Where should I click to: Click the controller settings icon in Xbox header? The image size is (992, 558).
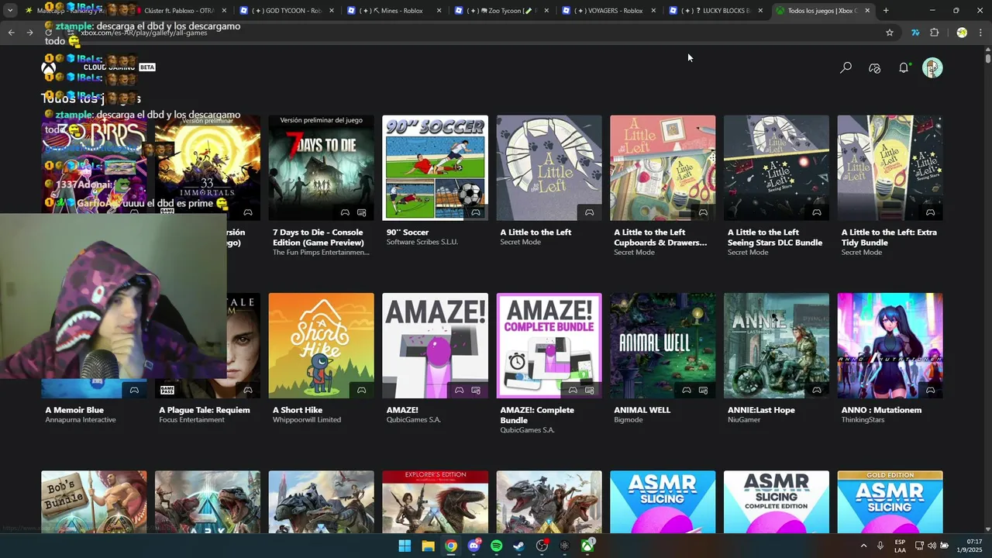click(874, 68)
